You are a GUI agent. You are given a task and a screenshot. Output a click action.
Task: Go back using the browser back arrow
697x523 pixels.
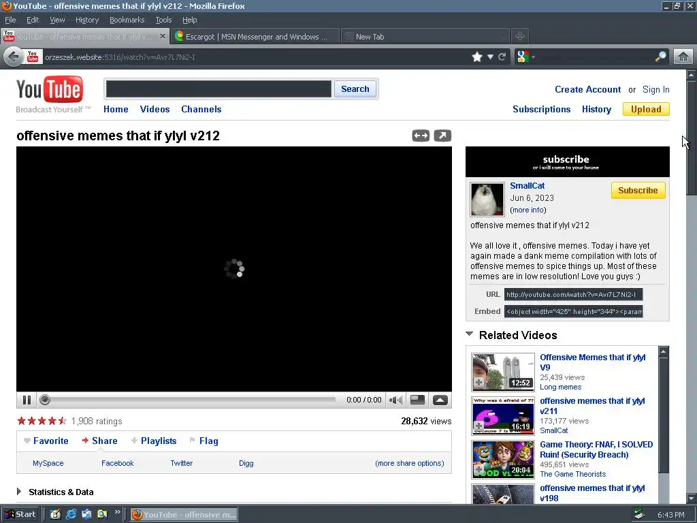[x=14, y=57]
